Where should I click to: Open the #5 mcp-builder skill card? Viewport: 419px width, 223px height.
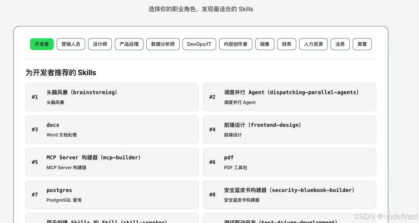tap(112, 162)
